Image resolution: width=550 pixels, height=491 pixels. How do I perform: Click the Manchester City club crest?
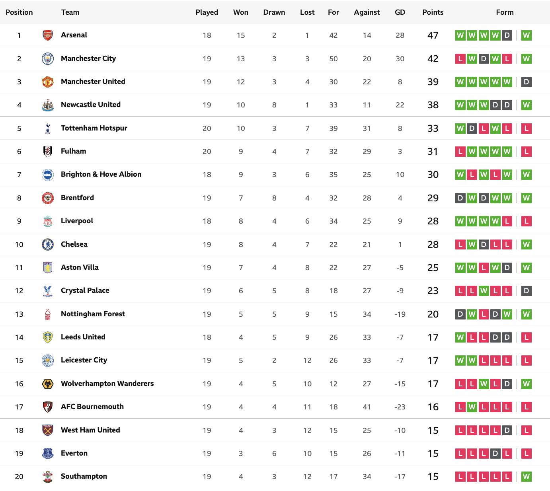[48, 59]
